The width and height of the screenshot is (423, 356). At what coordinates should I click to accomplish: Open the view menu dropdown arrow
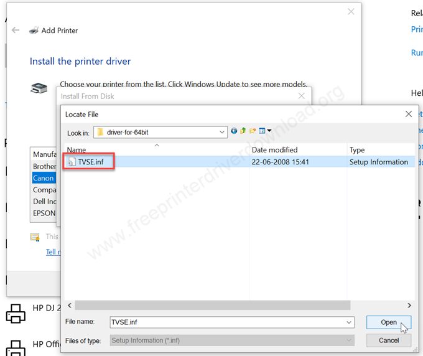[269, 131]
